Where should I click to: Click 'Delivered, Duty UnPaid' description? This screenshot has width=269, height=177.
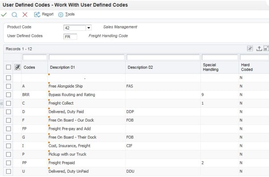coord(69,171)
